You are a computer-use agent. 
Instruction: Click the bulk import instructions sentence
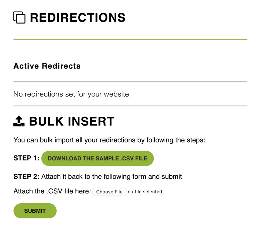[x=109, y=140]
